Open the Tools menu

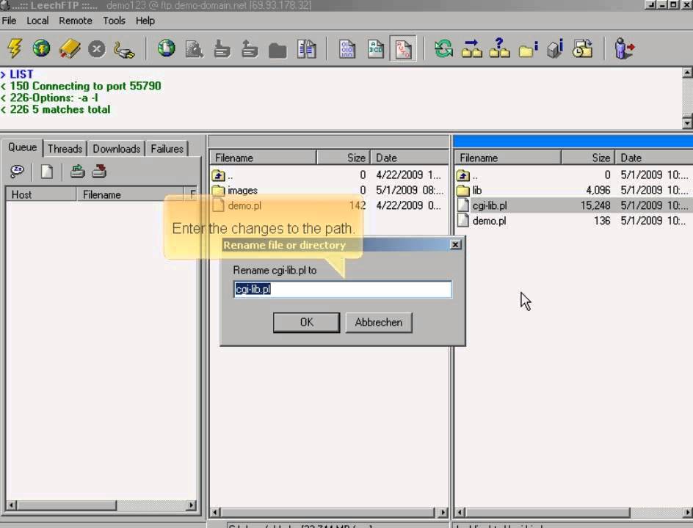tap(114, 21)
